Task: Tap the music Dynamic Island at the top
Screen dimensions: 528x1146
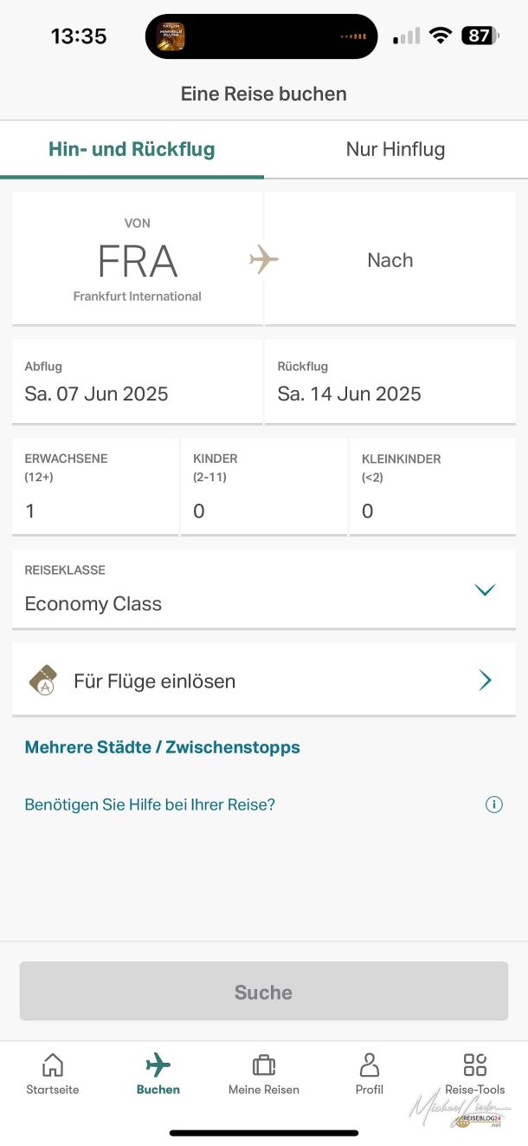Action: (261, 36)
